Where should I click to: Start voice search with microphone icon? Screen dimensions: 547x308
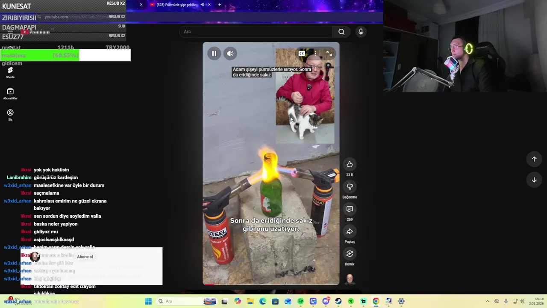[x=361, y=32]
